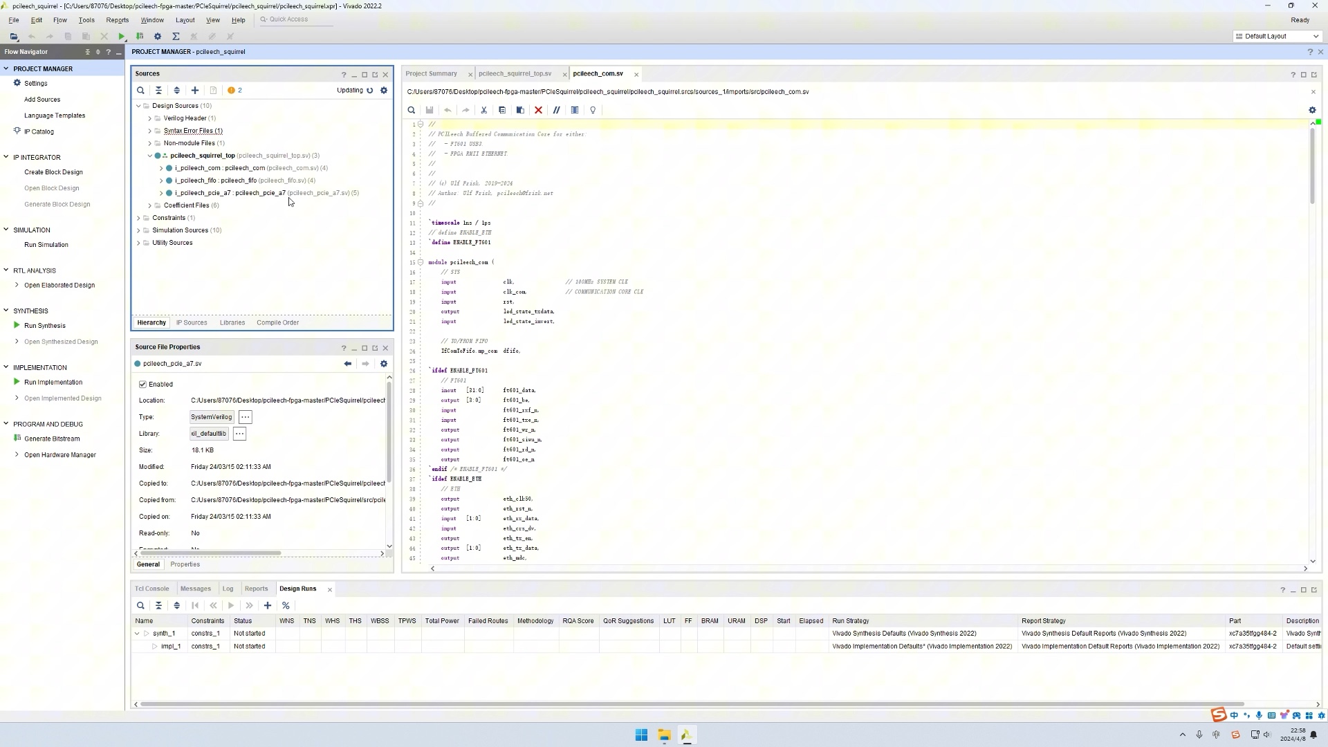Viewport: 1328px width, 747px height.
Task: Click the editor vertical scrollbar
Action: [1312, 166]
